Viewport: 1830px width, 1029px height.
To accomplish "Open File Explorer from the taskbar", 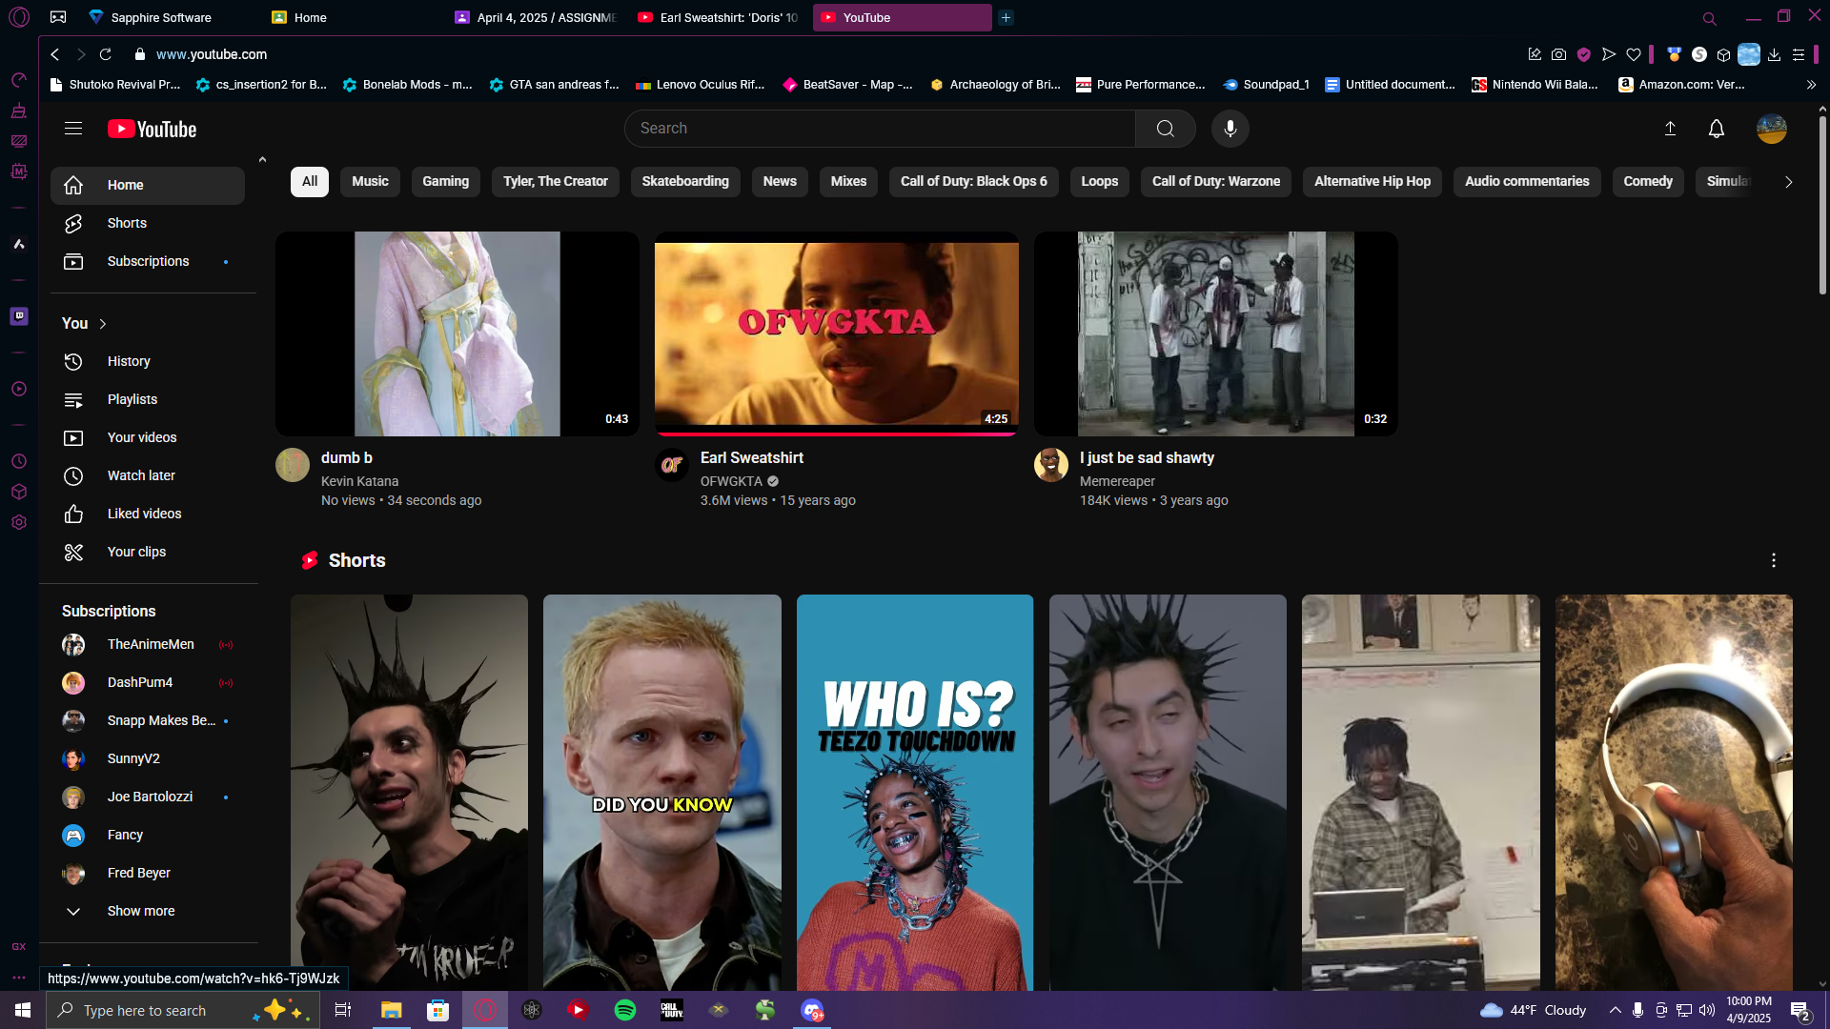I will (x=392, y=1010).
